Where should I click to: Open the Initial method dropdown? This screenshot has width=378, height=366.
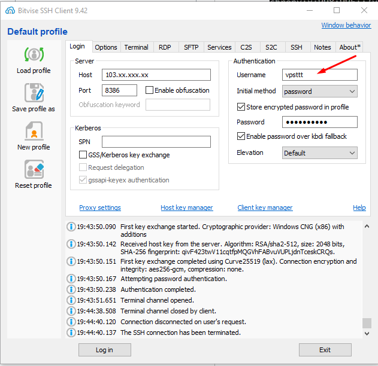[x=320, y=91]
